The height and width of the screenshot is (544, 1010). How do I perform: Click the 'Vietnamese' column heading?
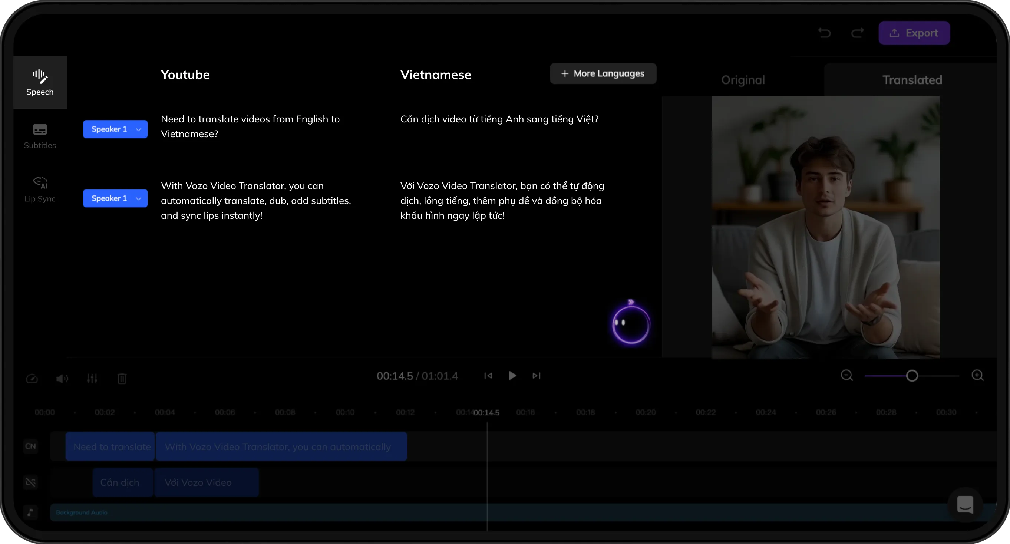[x=436, y=75]
